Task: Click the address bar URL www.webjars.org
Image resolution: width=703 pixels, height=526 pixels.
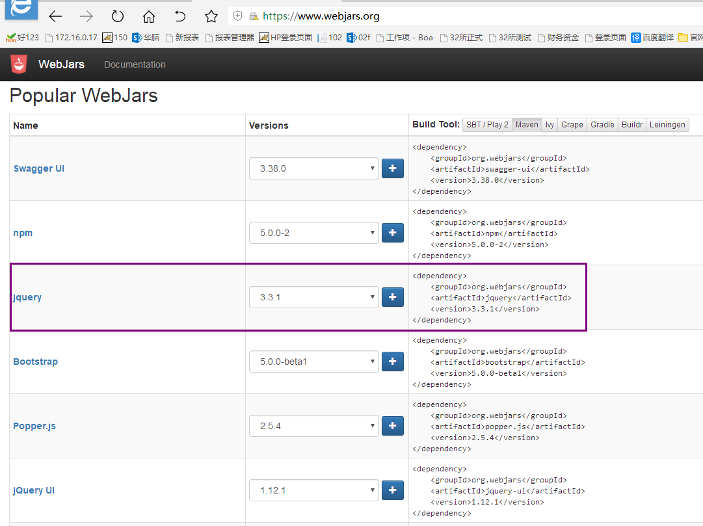Action: (321, 16)
